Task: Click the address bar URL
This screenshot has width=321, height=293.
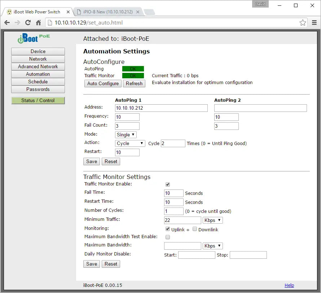Action: [x=89, y=22]
